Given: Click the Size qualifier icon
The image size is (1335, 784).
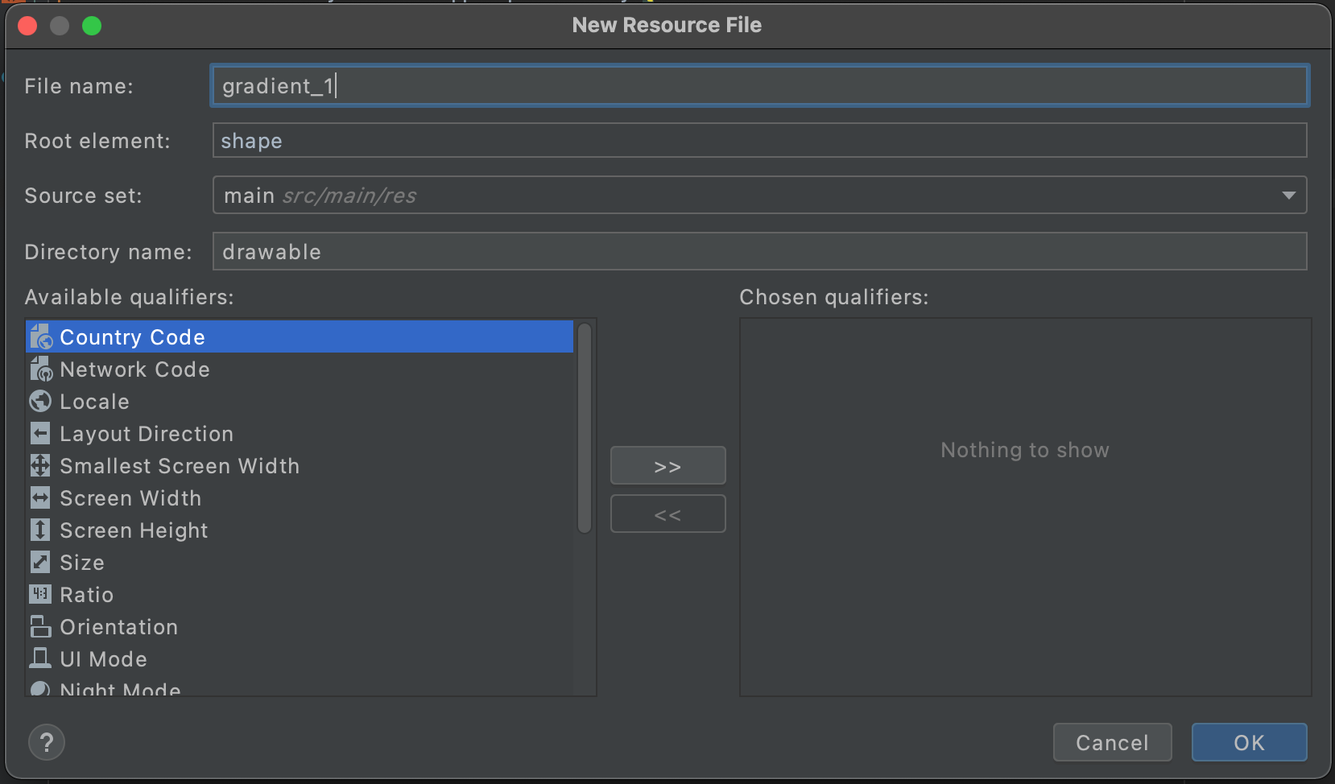Looking at the screenshot, I should click(x=40, y=562).
